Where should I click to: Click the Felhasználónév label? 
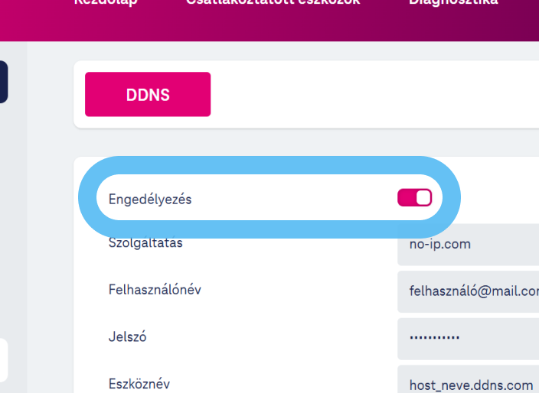point(155,290)
